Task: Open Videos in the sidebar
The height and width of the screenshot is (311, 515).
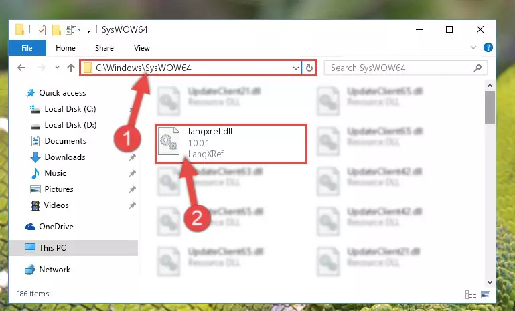Action: pyautogui.click(x=56, y=205)
